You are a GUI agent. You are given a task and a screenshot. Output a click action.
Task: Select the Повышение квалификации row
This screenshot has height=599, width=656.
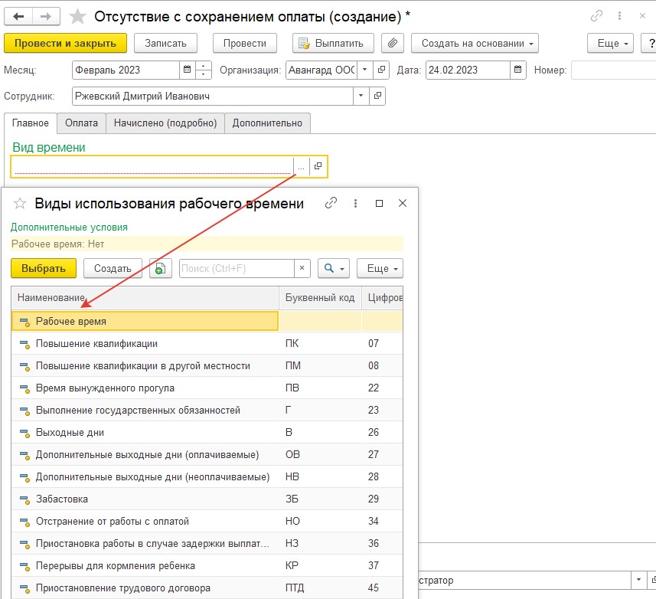point(207,343)
